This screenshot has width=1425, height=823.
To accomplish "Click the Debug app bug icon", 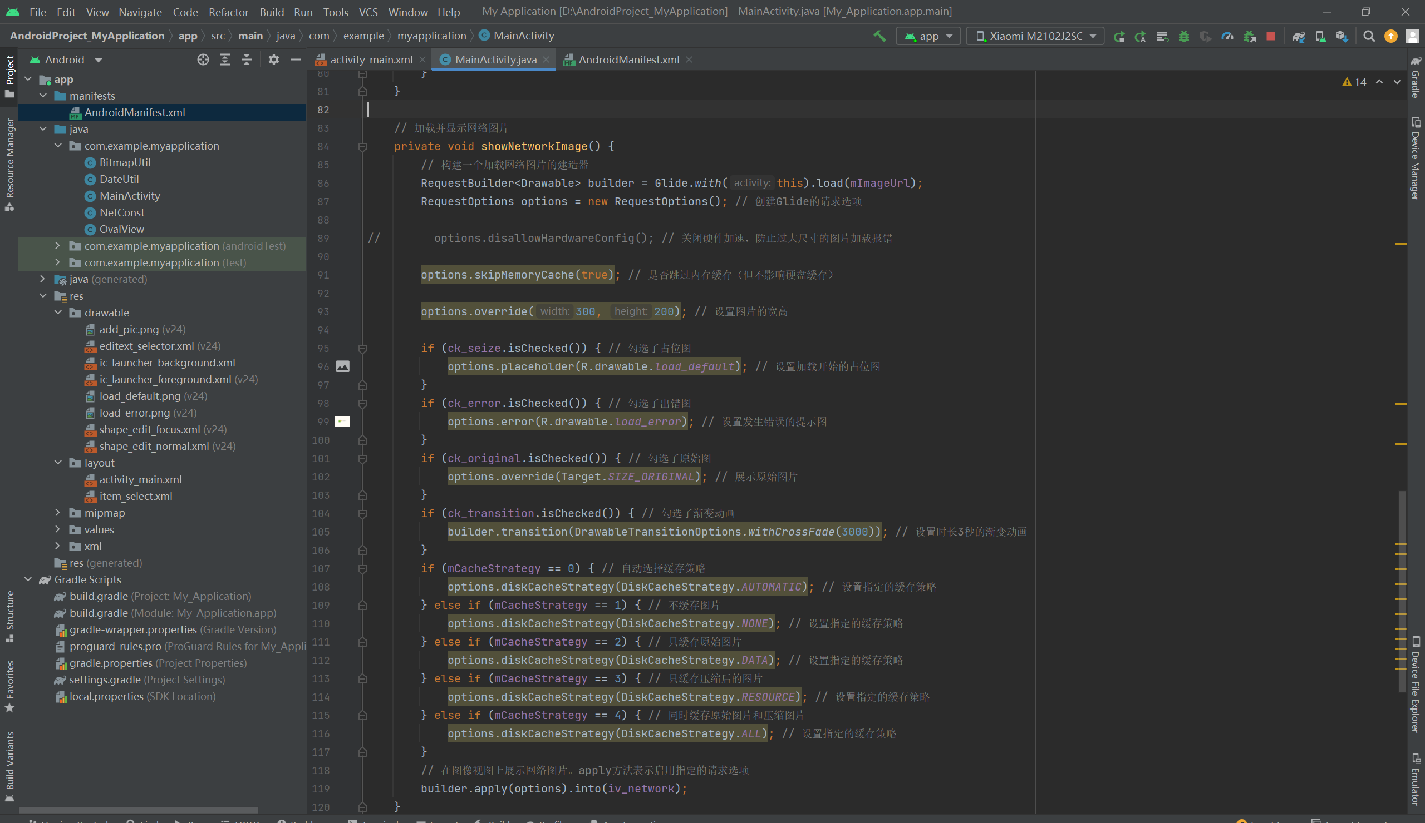I will 1183,36.
